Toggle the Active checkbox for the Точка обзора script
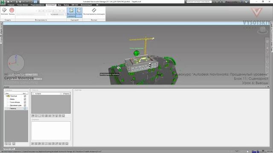This screenshot has width=273, height=153. point(25,102)
